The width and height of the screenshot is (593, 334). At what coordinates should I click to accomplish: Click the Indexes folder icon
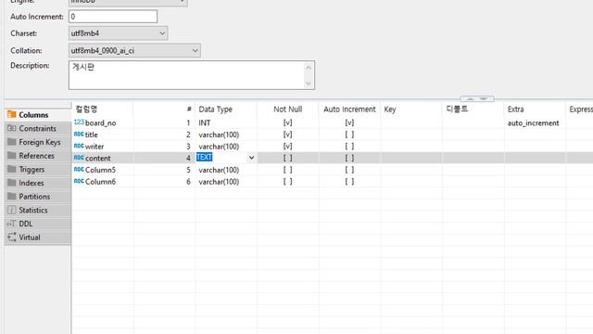tap(12, 183)
